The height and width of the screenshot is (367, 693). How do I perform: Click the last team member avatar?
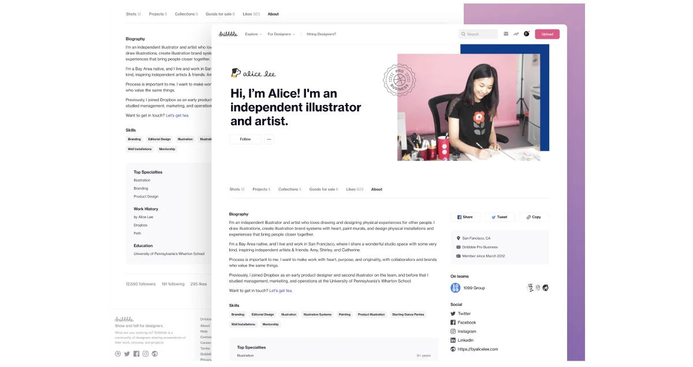click(x=545, y=287)
